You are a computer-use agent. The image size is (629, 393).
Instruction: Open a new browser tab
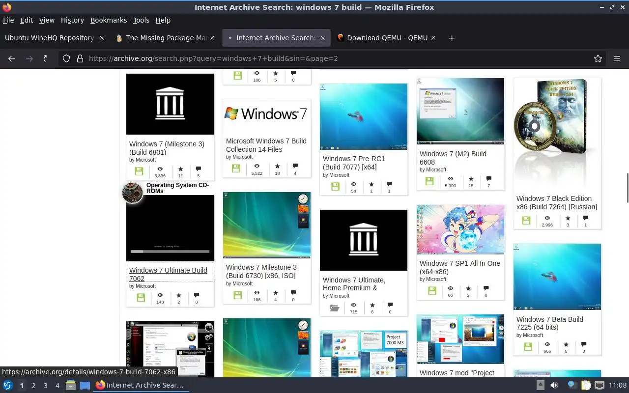click(452, 38)
